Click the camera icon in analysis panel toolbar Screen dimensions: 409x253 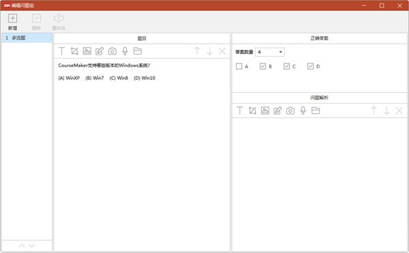(290, 110)
